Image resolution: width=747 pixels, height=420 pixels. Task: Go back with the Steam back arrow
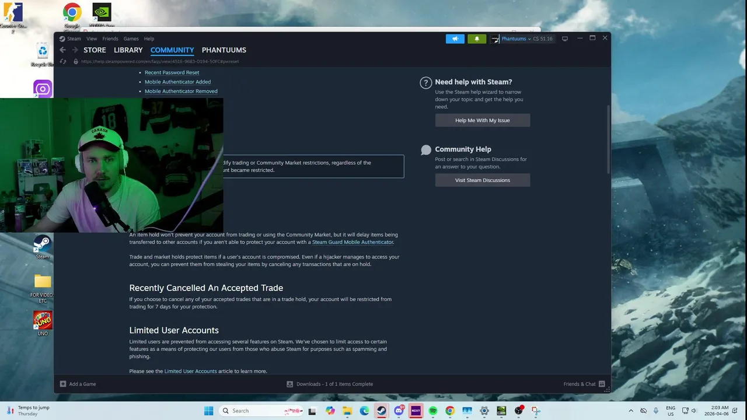62,50
